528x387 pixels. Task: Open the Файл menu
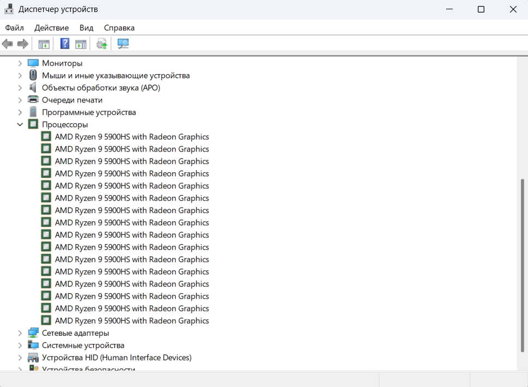click(15, 28)
